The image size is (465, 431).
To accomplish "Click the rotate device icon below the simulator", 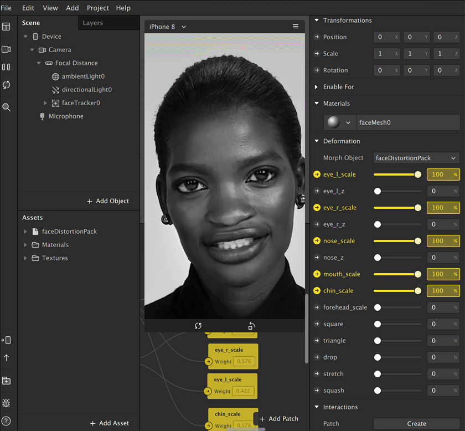I will coord(251,326).
